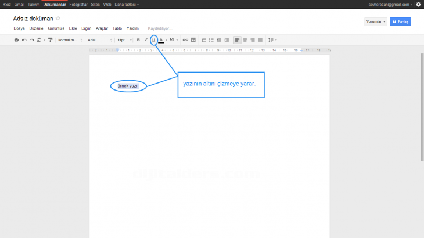Click the document title Adsız doküman
Viewport: 424px width, 238px height.
[x=33, y=19]
